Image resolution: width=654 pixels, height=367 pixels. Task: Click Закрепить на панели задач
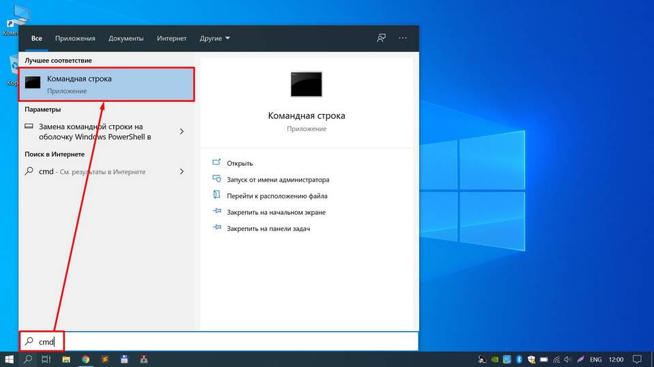pyautogui.click(x=268, y=229)
